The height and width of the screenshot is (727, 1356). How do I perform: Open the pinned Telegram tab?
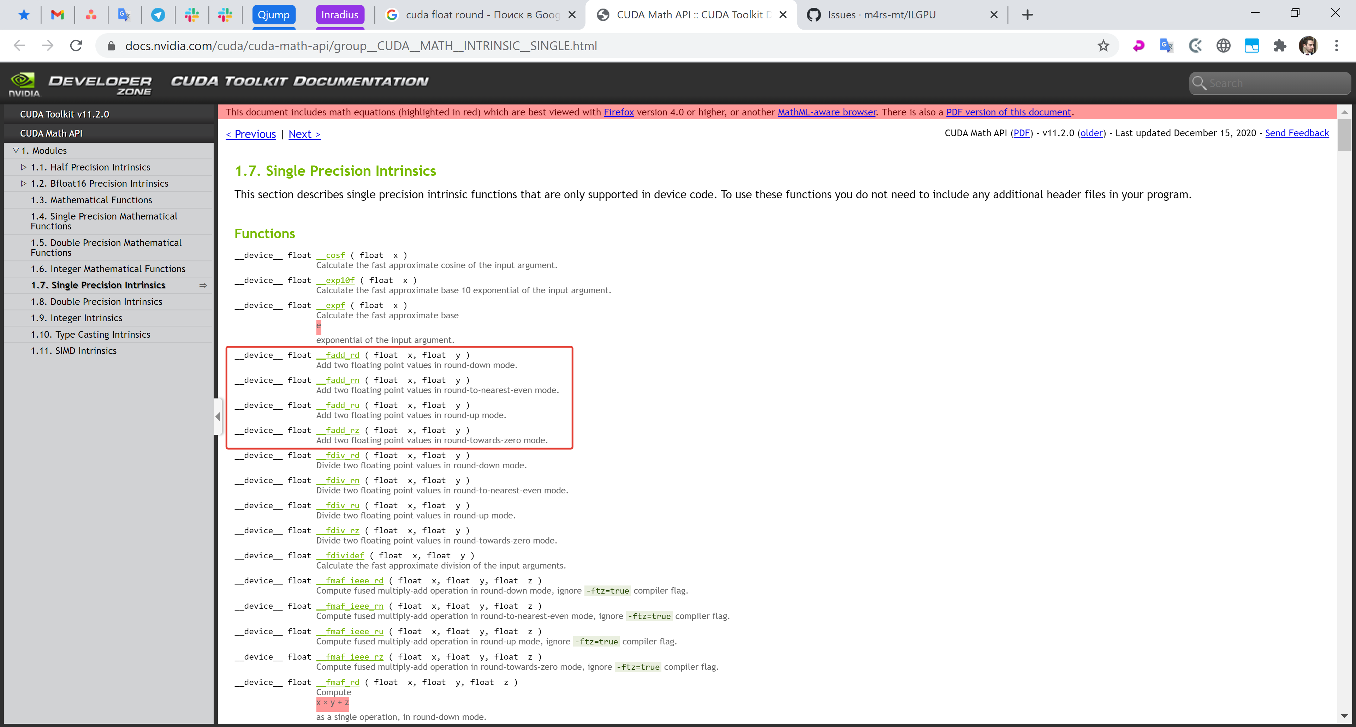(x=158, y=15)
